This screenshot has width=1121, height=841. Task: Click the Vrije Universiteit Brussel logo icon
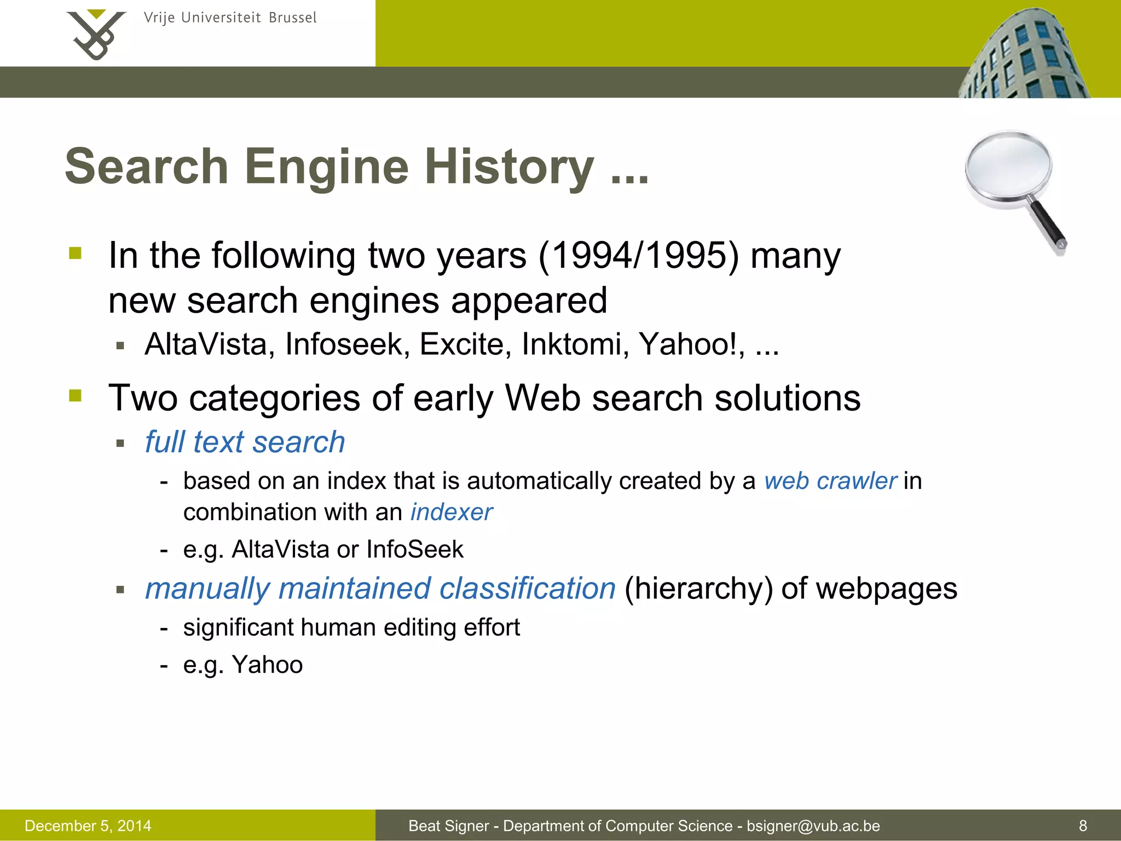coord(96,34)
